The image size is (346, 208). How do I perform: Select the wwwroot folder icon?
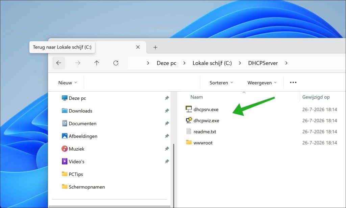coord(189,142)
